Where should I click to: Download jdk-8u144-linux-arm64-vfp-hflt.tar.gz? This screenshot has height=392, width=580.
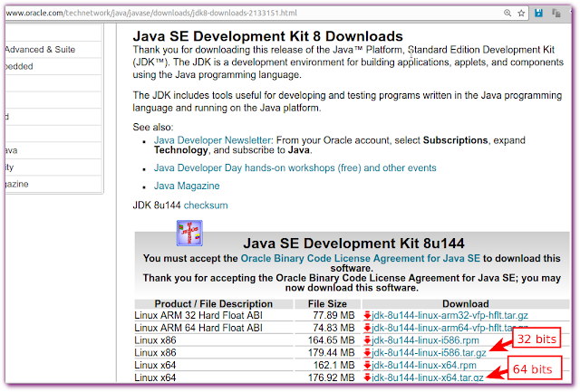(449, 328)
